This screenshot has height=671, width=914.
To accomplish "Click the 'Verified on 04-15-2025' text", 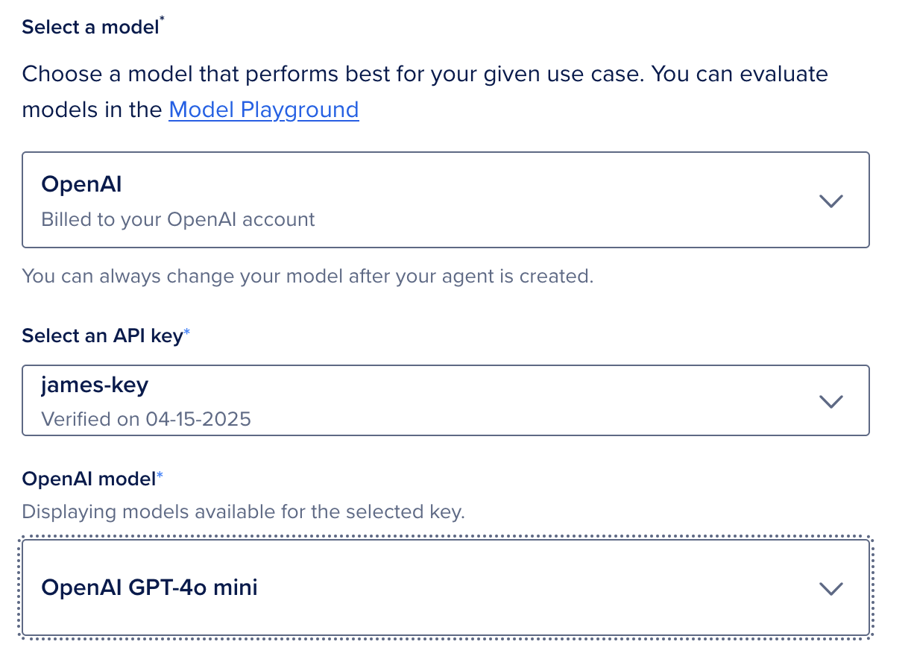I will 145,418.
